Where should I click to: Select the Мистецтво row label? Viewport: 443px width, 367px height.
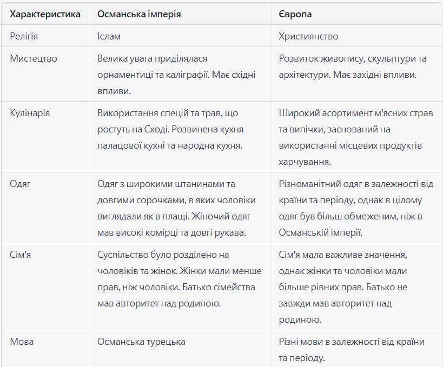click(x=34, y=58)
